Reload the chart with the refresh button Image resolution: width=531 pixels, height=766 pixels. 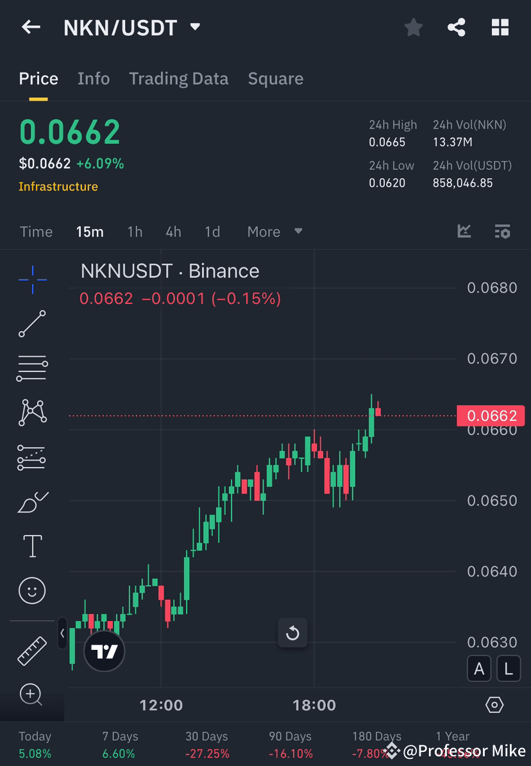pyautogui.click(x=292, y=633)
